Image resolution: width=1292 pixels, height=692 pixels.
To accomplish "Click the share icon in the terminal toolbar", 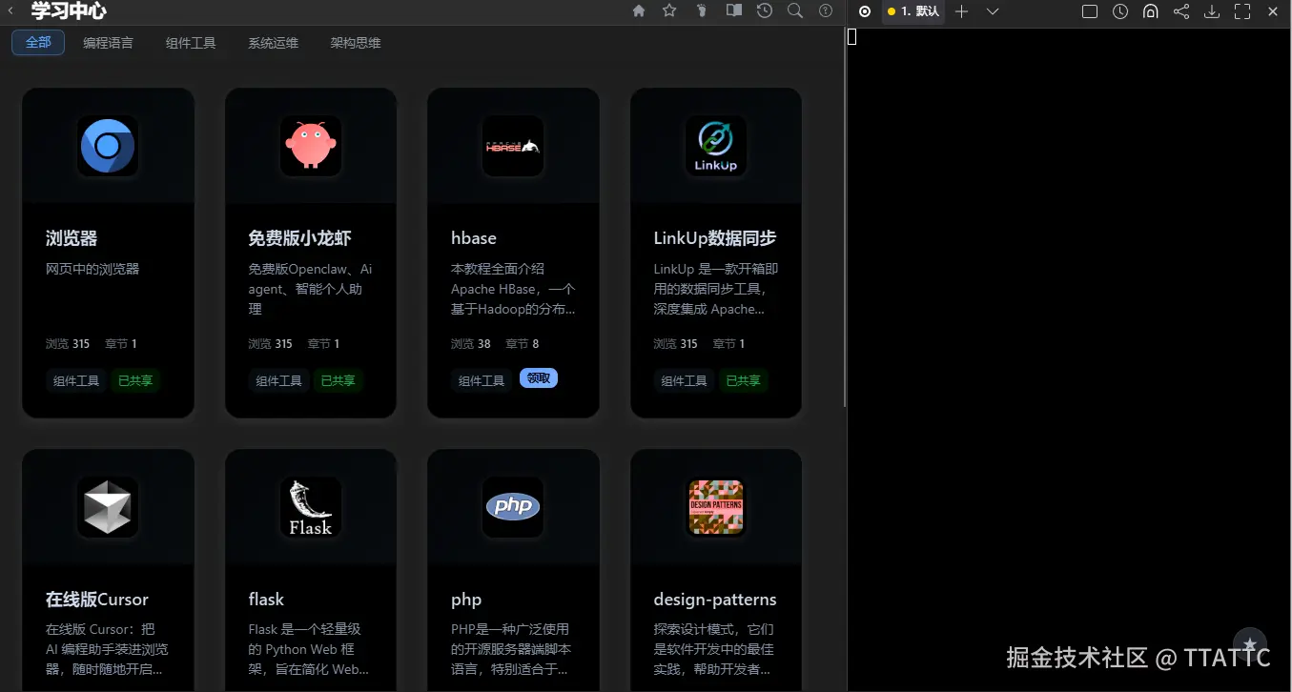I will pyautogui.click(x=1181, y=11).
